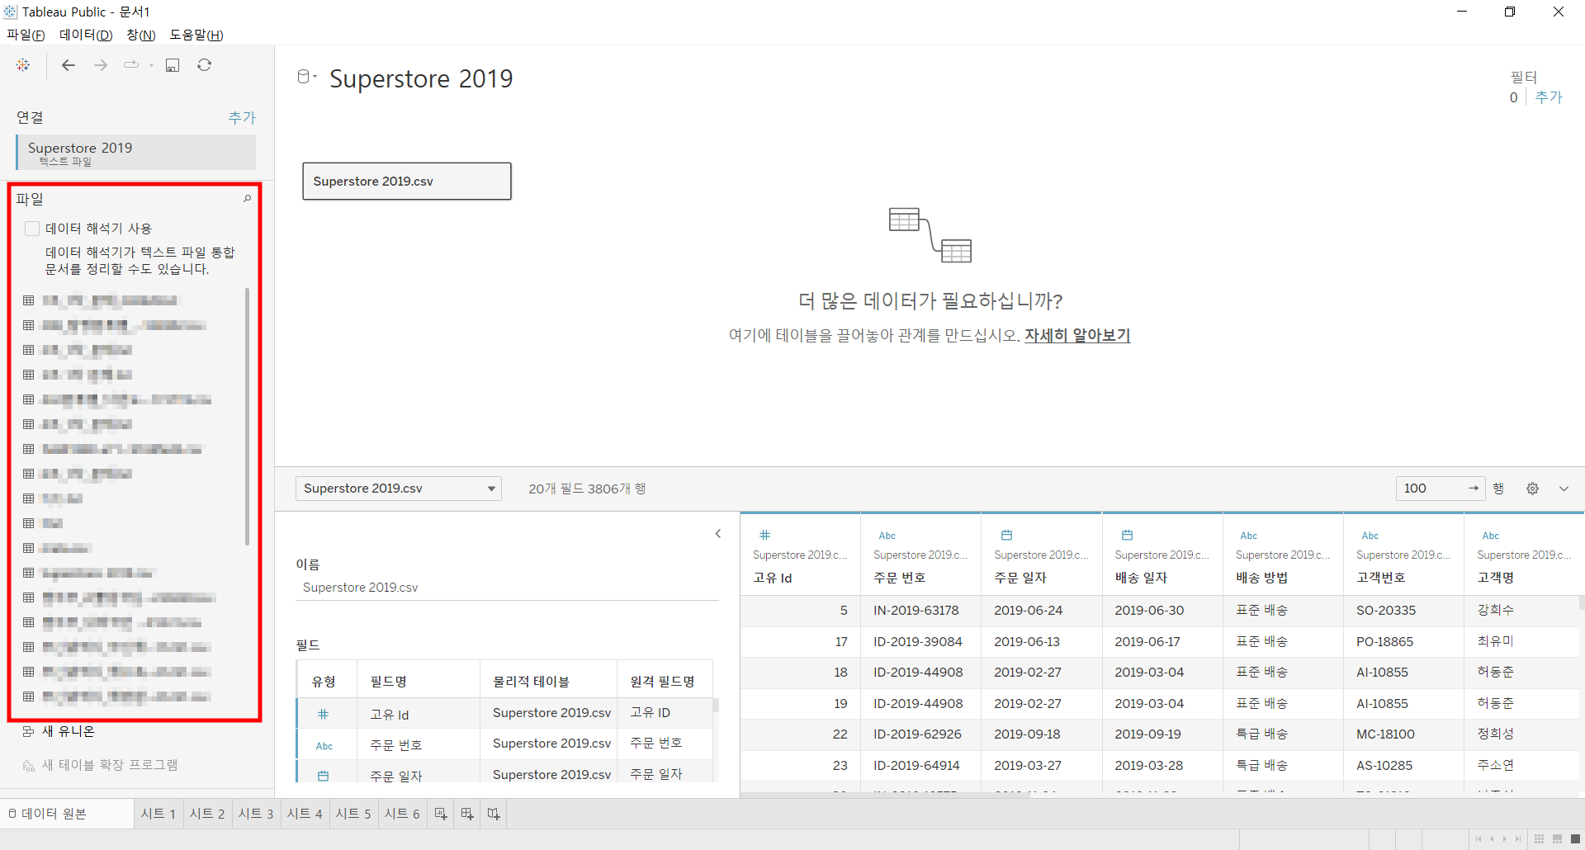This screenshot has width=1585, height=850.
Task: Click the file list vertical scrollbar
Action: (x=247, y=416)
